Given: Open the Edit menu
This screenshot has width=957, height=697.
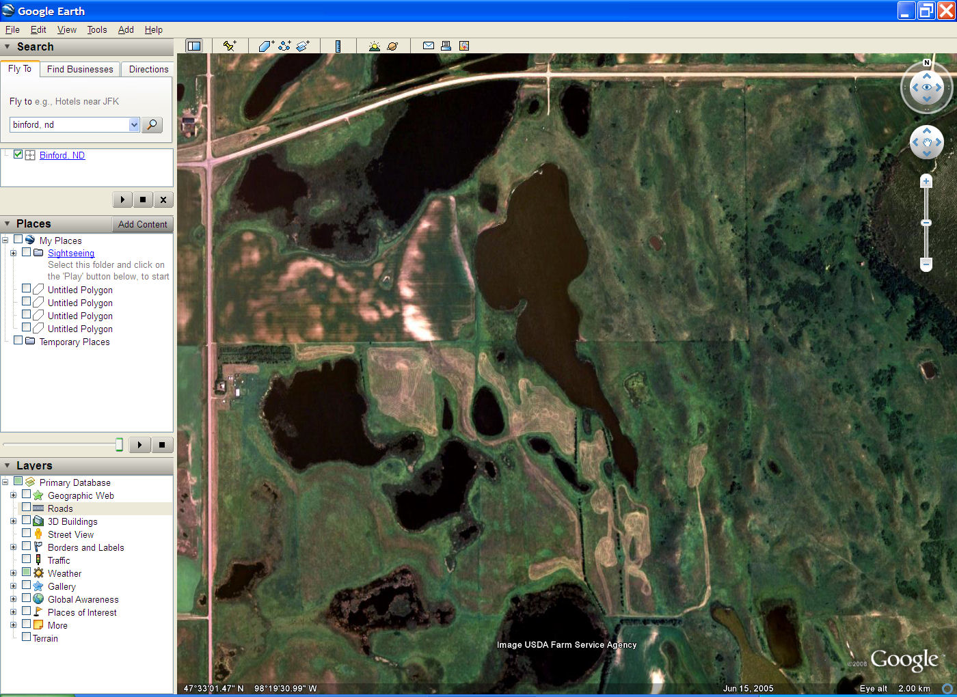Looking at the screenshot, I should [38, 29].
